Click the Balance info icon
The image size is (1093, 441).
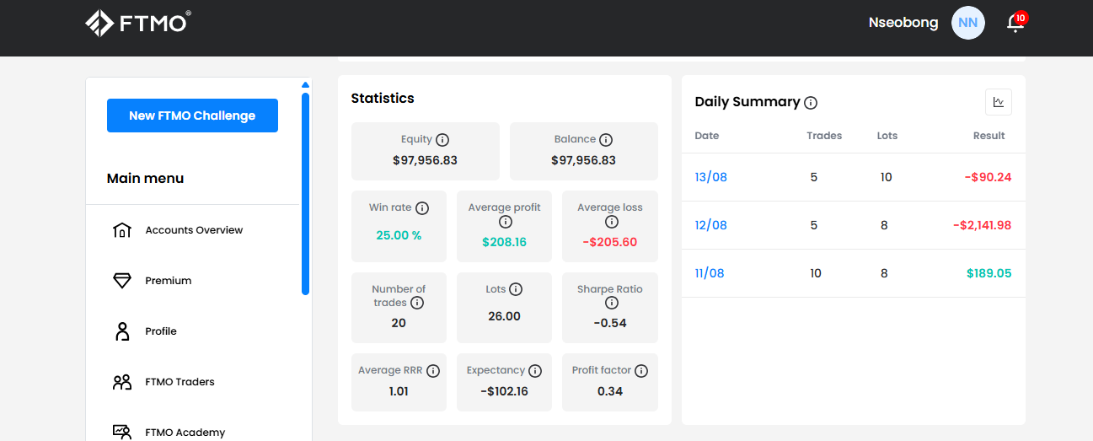click(606, 140)
